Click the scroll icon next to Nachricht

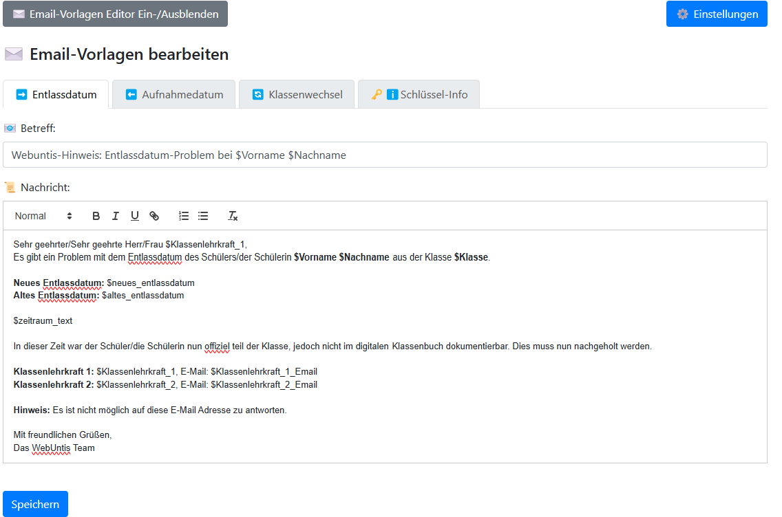[10, 188]
